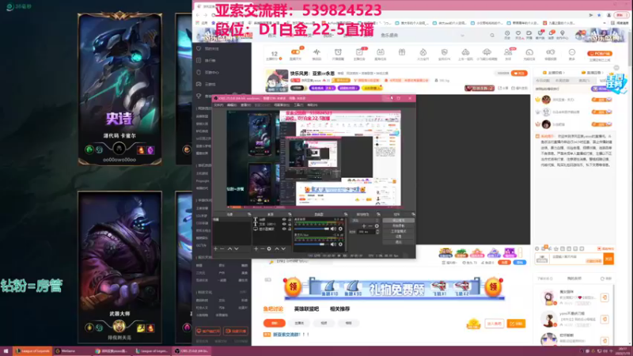The image size is (633, 356).
Task: Add a new source in OBS sources panel
Action: pyautogui.click(x=256, y=248)
